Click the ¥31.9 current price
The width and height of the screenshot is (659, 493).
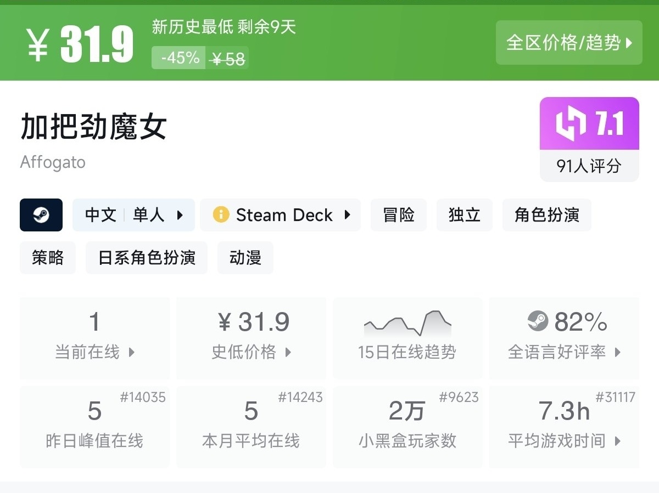[80, 44]
